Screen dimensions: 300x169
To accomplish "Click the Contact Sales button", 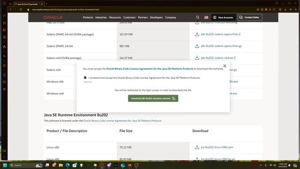I will click(250, 17).
